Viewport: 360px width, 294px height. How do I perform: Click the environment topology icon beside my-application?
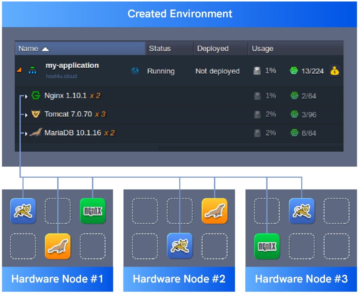[32, 70]
